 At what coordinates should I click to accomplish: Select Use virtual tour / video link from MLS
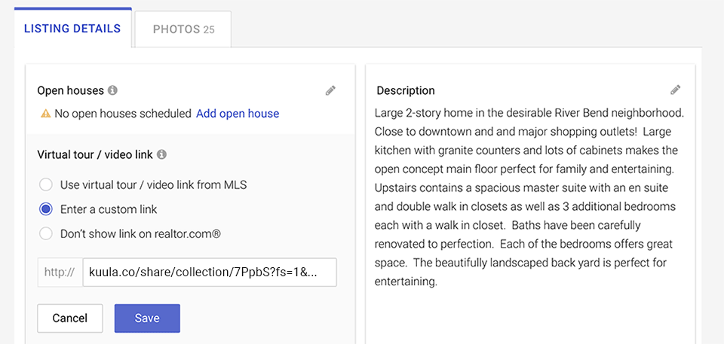pos(46,185)
